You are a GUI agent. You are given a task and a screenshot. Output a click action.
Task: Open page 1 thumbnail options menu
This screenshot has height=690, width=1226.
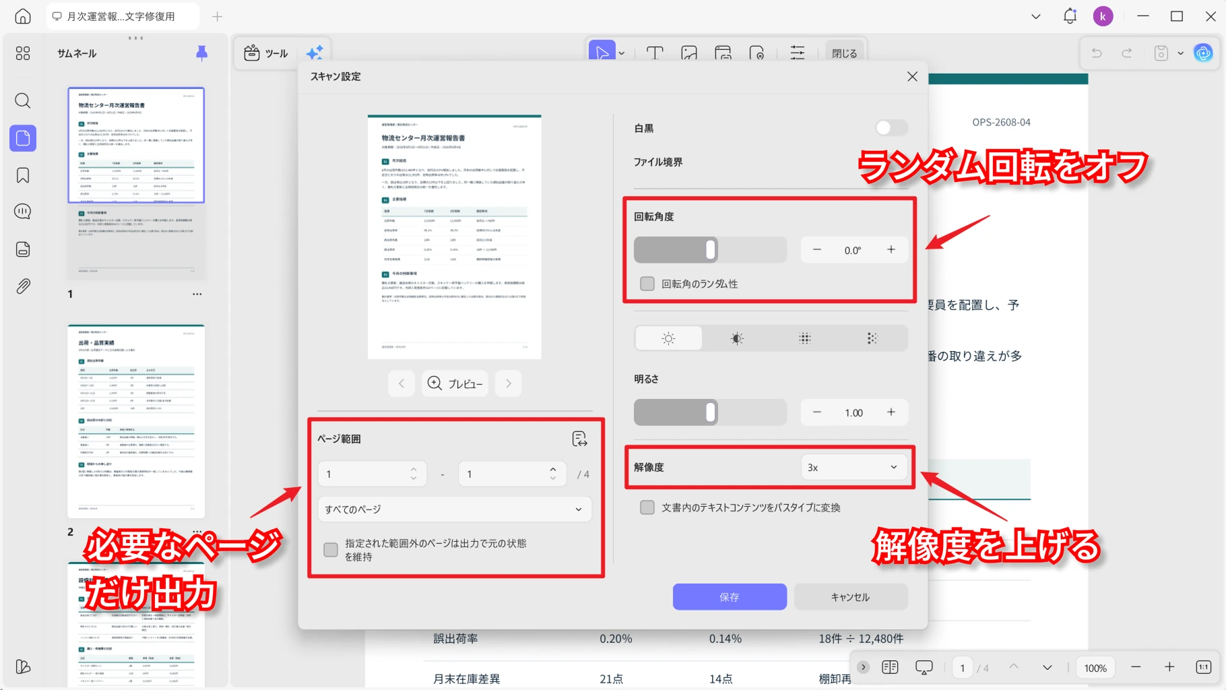pyautogui.click(x=197, y=294)
